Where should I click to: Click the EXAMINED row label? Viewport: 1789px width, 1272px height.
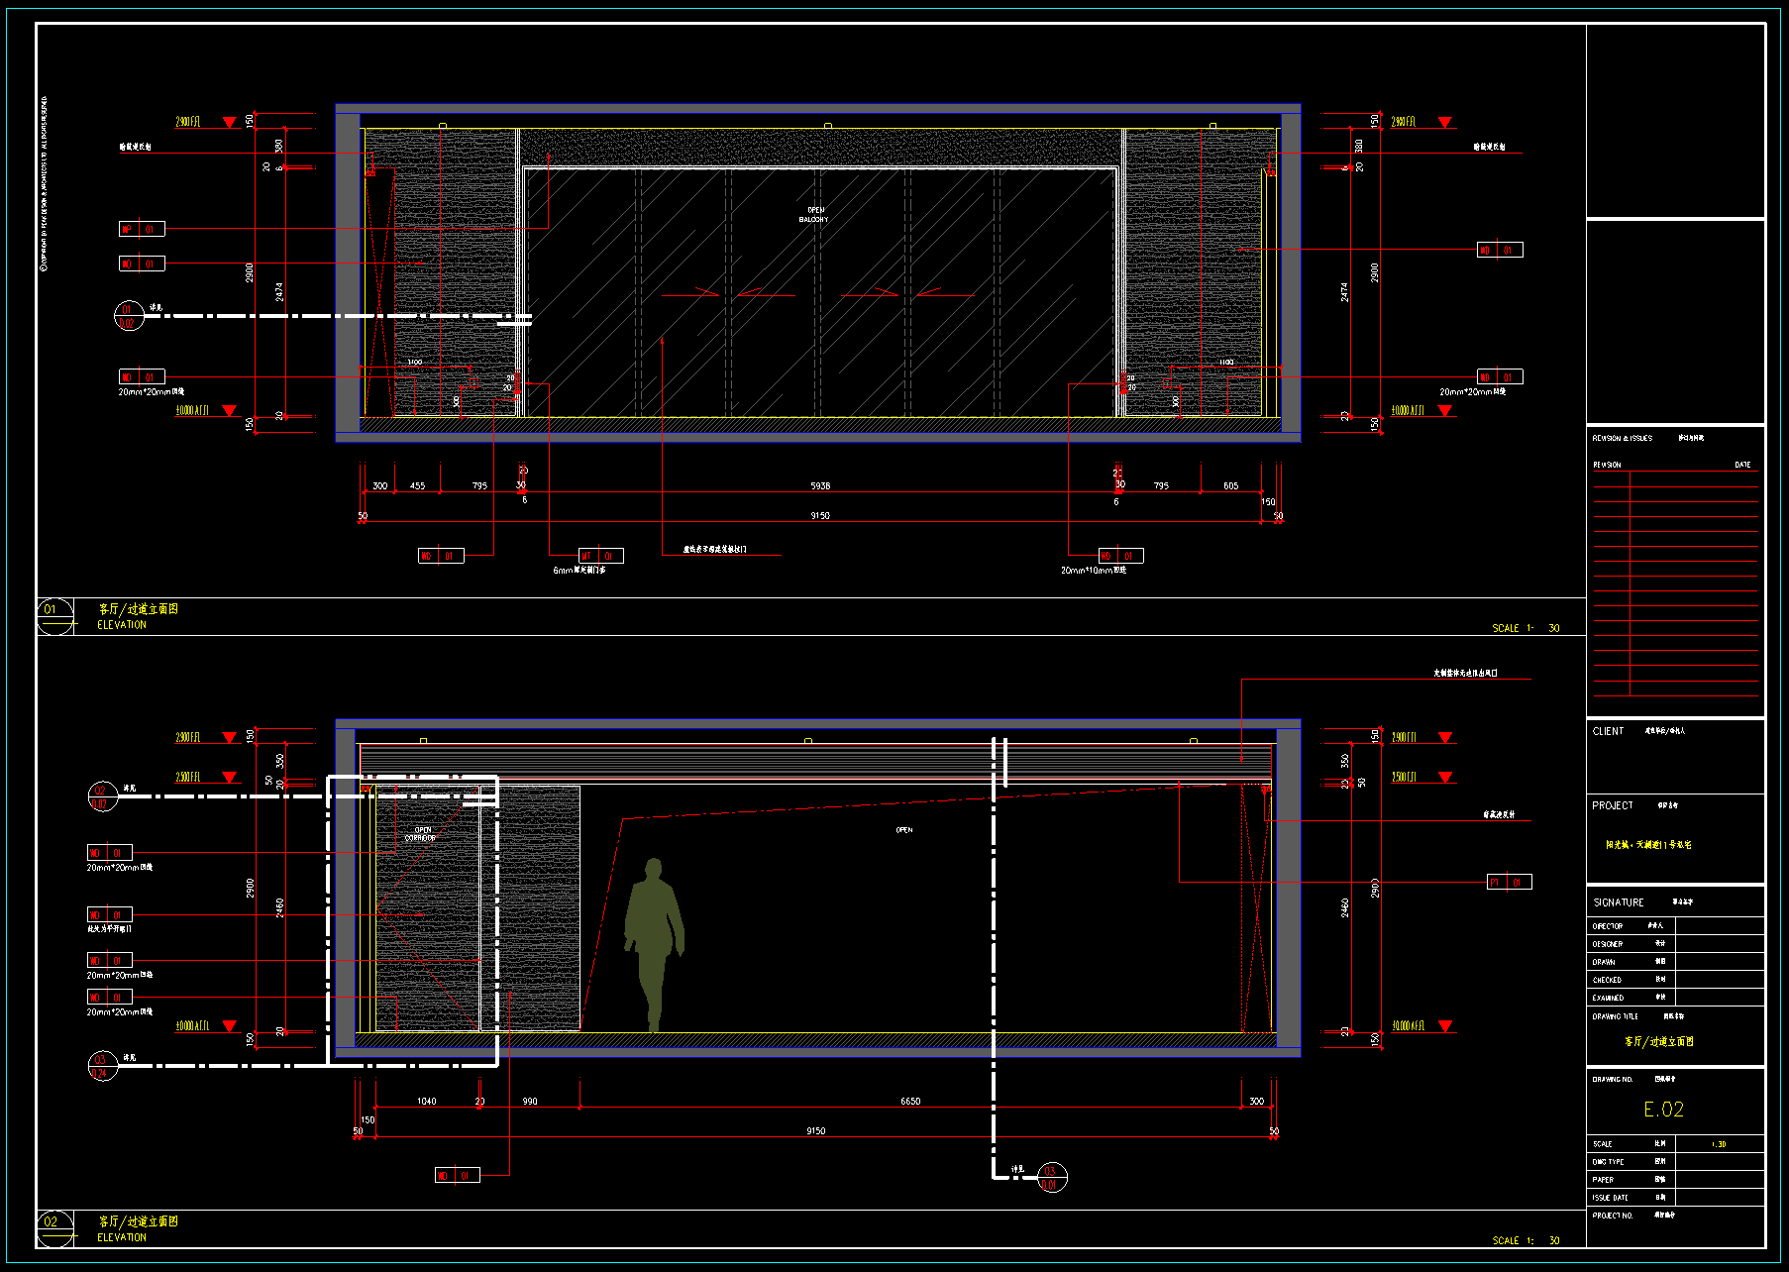[1608, 998]
